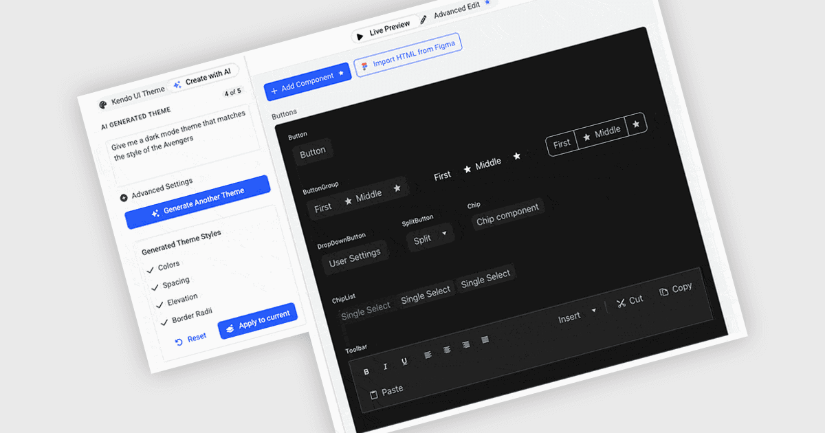
Task: Click the 'ChipList' label
Action: click(343, 298)
